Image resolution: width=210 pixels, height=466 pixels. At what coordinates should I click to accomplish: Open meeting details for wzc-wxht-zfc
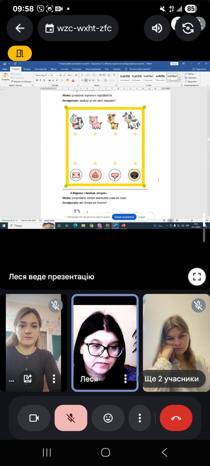(78, 28)
